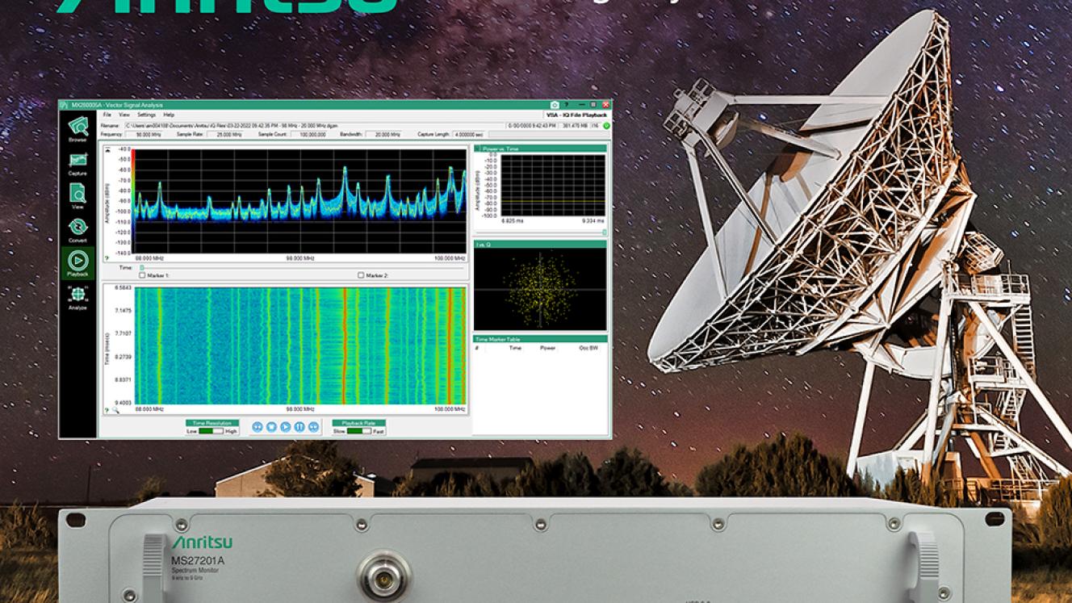1072x603 pixels.
Task: Click the play button
Action: 285,427
